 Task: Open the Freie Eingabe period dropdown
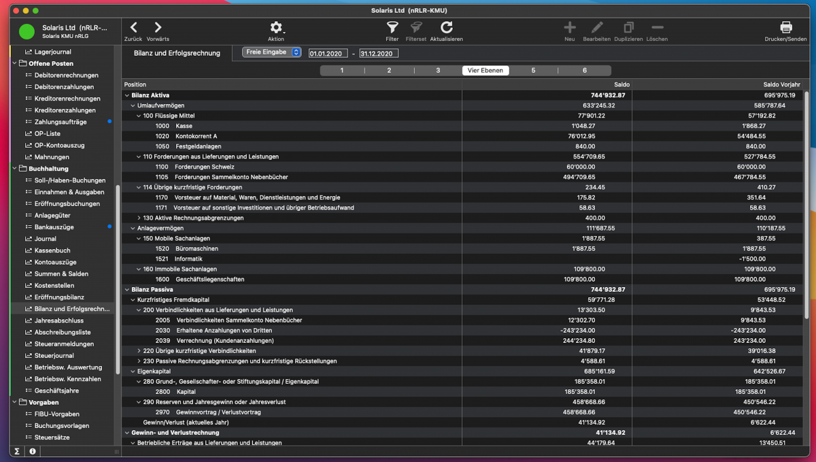click(271, 52)
